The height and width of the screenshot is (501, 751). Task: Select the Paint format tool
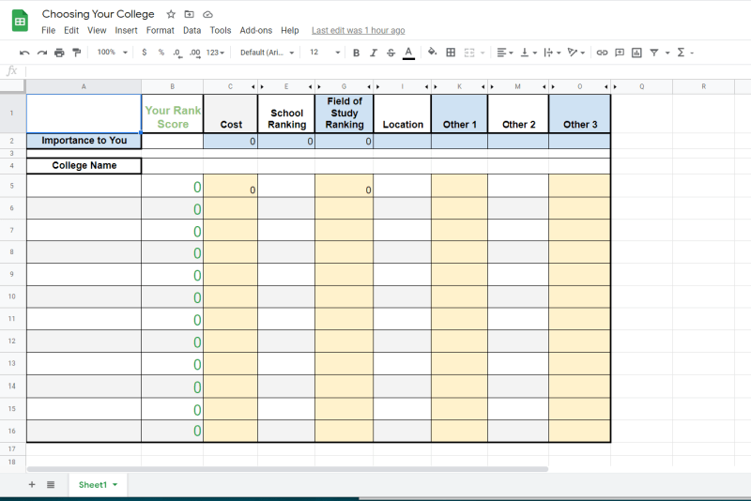(77, 53)
